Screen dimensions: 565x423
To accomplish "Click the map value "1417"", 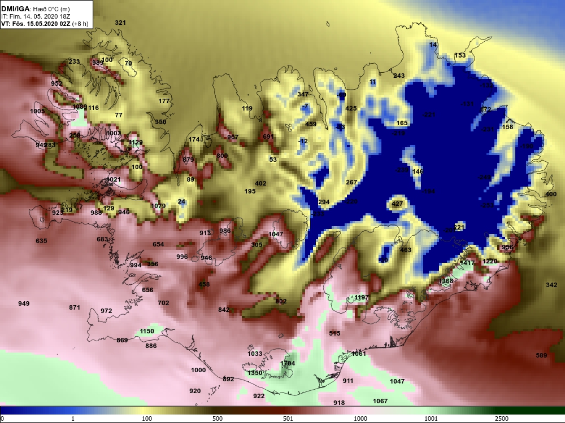I will click(467, 263).
